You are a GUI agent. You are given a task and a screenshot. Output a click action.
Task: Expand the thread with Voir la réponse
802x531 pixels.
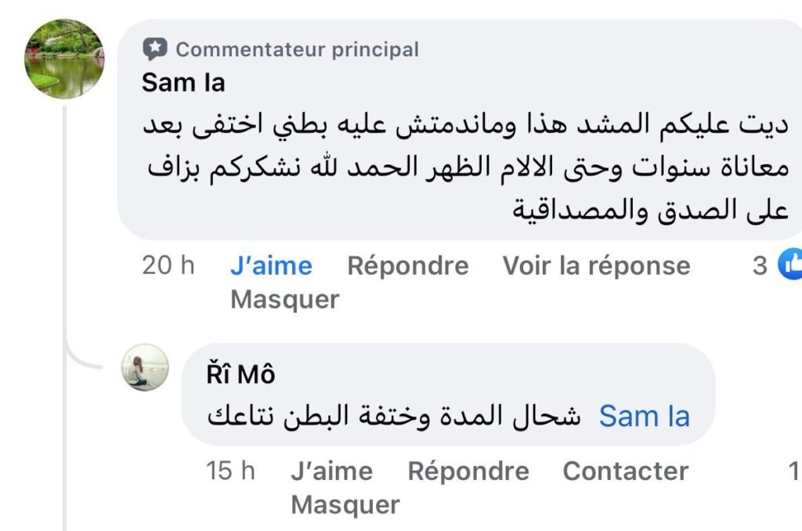[596, 266]
